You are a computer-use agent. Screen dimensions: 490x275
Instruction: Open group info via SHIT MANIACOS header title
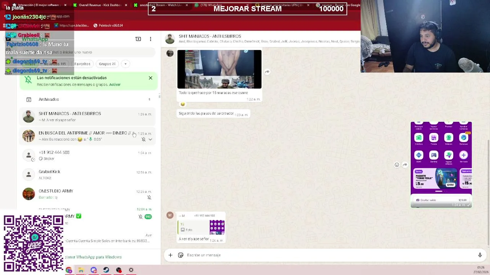(210, 36)
